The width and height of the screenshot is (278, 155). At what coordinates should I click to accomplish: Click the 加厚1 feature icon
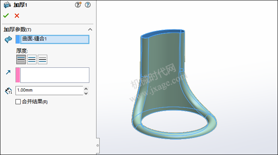(7, 5)
